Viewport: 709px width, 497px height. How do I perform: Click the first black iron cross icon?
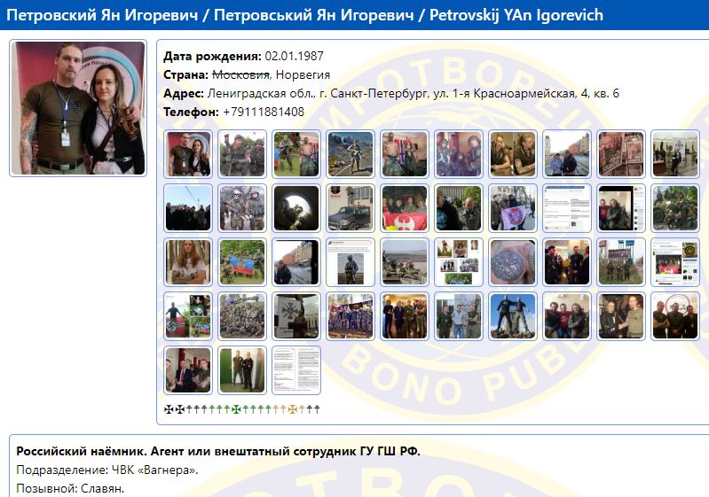point(169,409)
